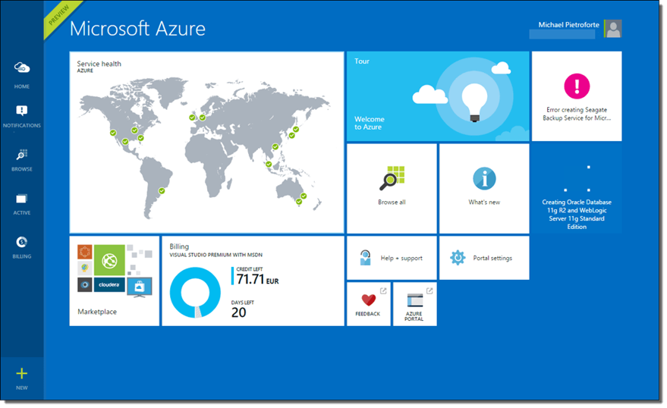This screenshot has width=667, height=408.
Task: Select HOME label in sidebar
Action: (22, 86)
